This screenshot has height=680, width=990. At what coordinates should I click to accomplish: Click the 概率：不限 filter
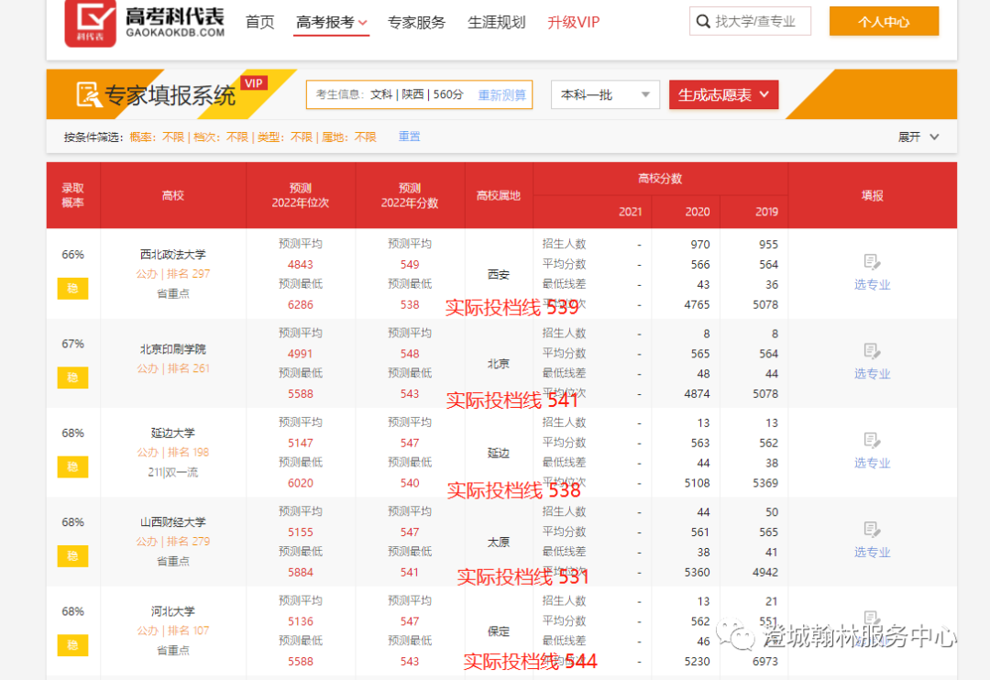click(157, 137)
